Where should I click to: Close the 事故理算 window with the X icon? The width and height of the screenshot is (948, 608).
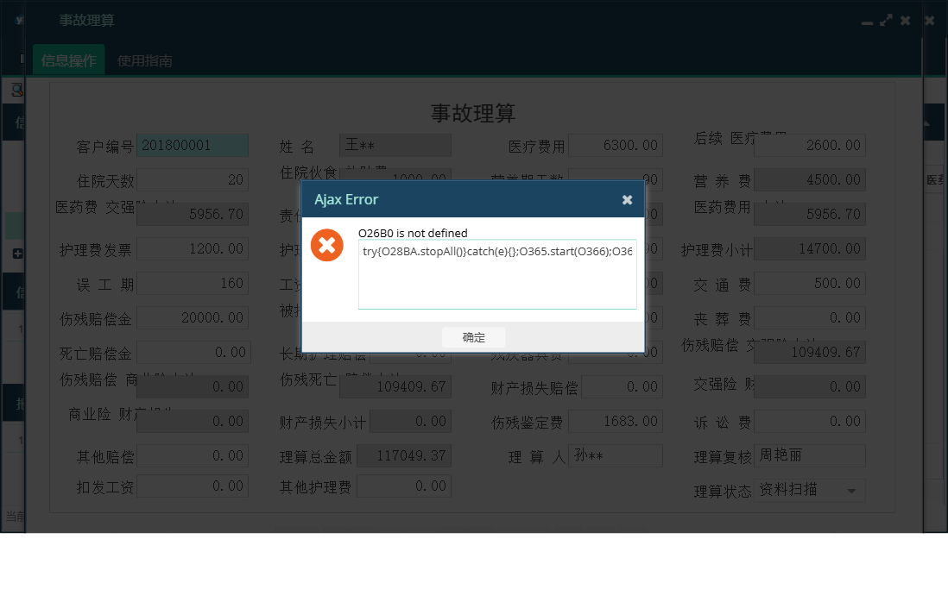pos(905,21)
